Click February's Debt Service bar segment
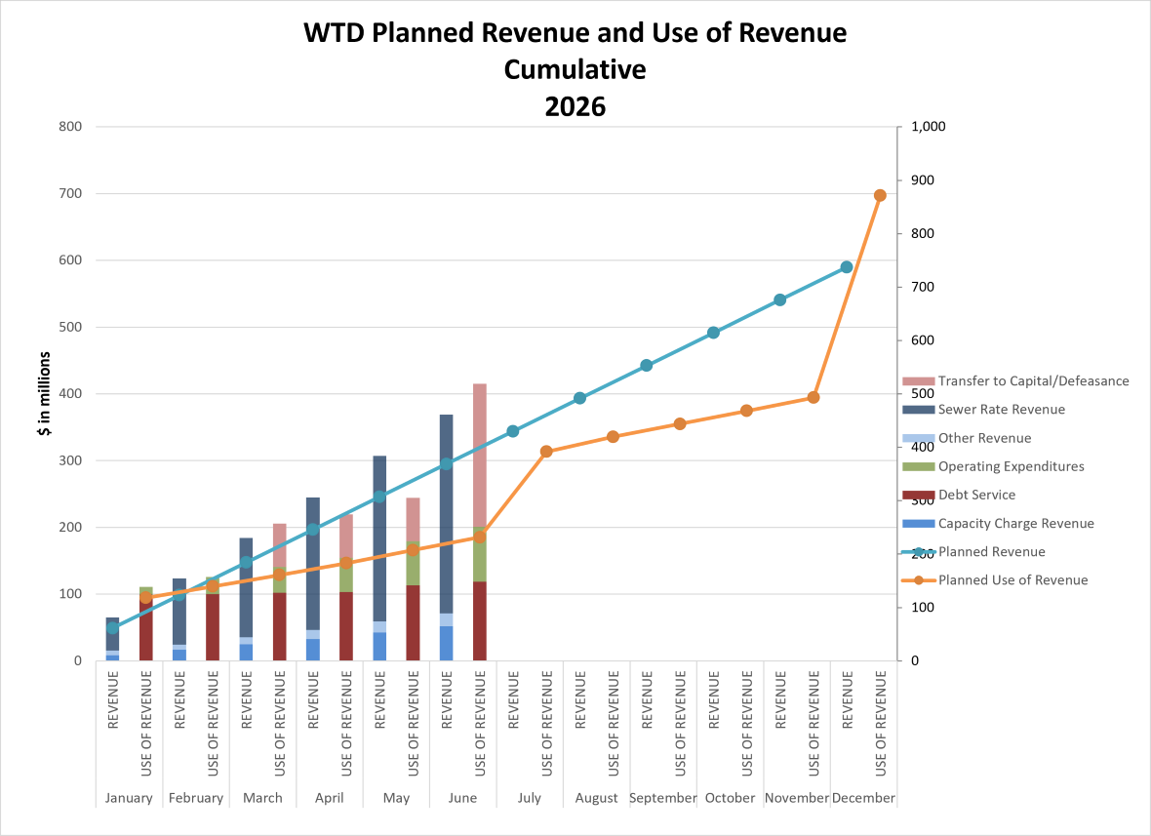This screenshot has width=1151, height=836. [x=213, y=627]
